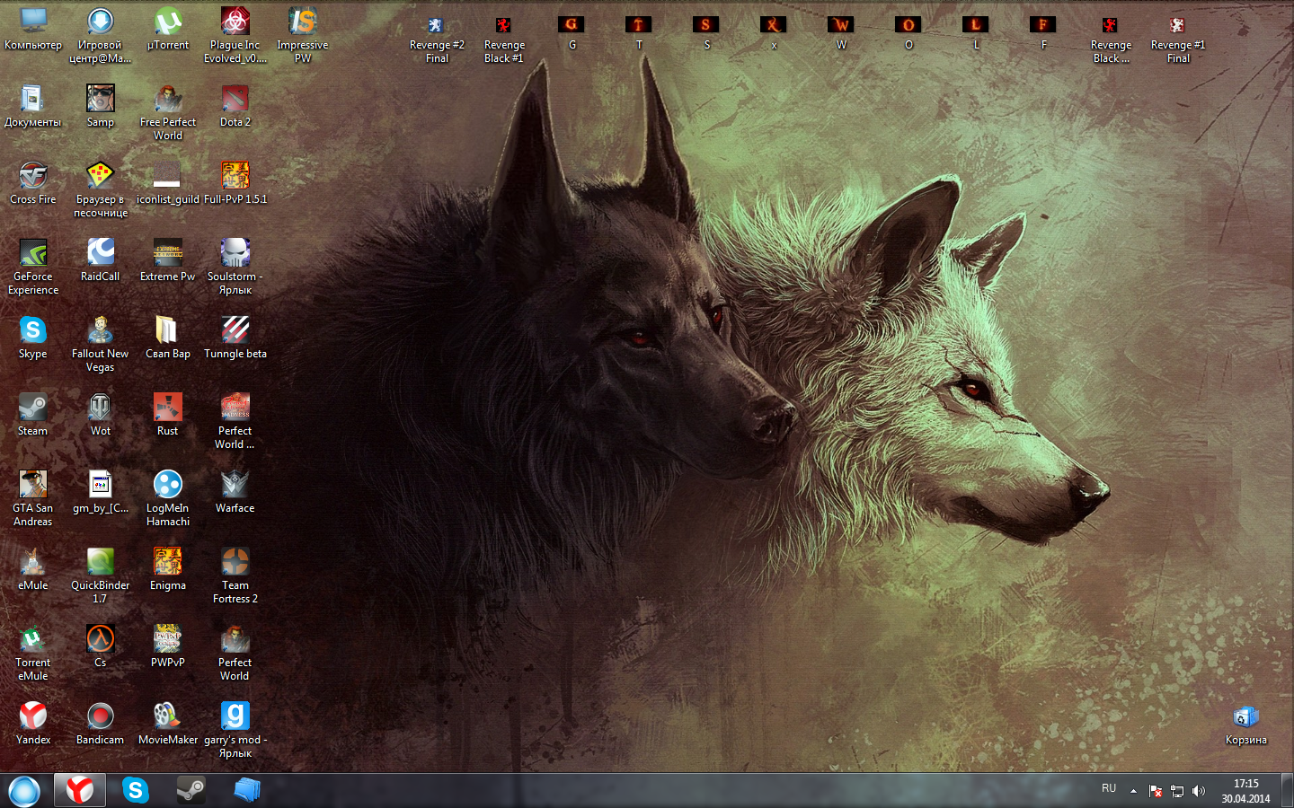1294x808 pixels.
Task: Click the Wot game icon
Action: point(101,415)
